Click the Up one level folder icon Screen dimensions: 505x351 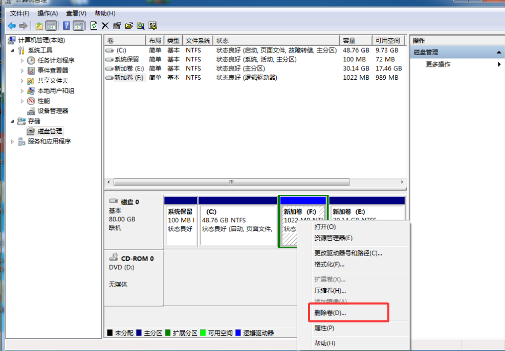(x=39, y=26)
